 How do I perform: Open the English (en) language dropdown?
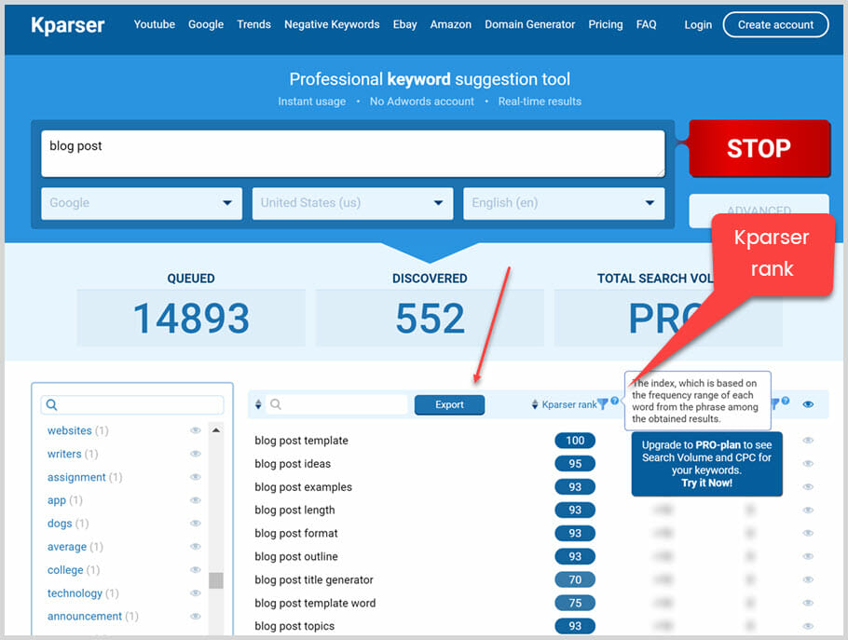[564, 203]
